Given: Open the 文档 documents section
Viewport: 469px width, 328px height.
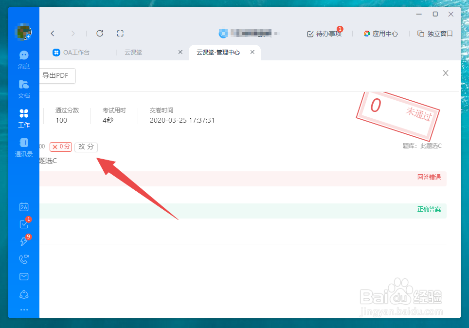Looking at the screenshot, I should (23, 89).
